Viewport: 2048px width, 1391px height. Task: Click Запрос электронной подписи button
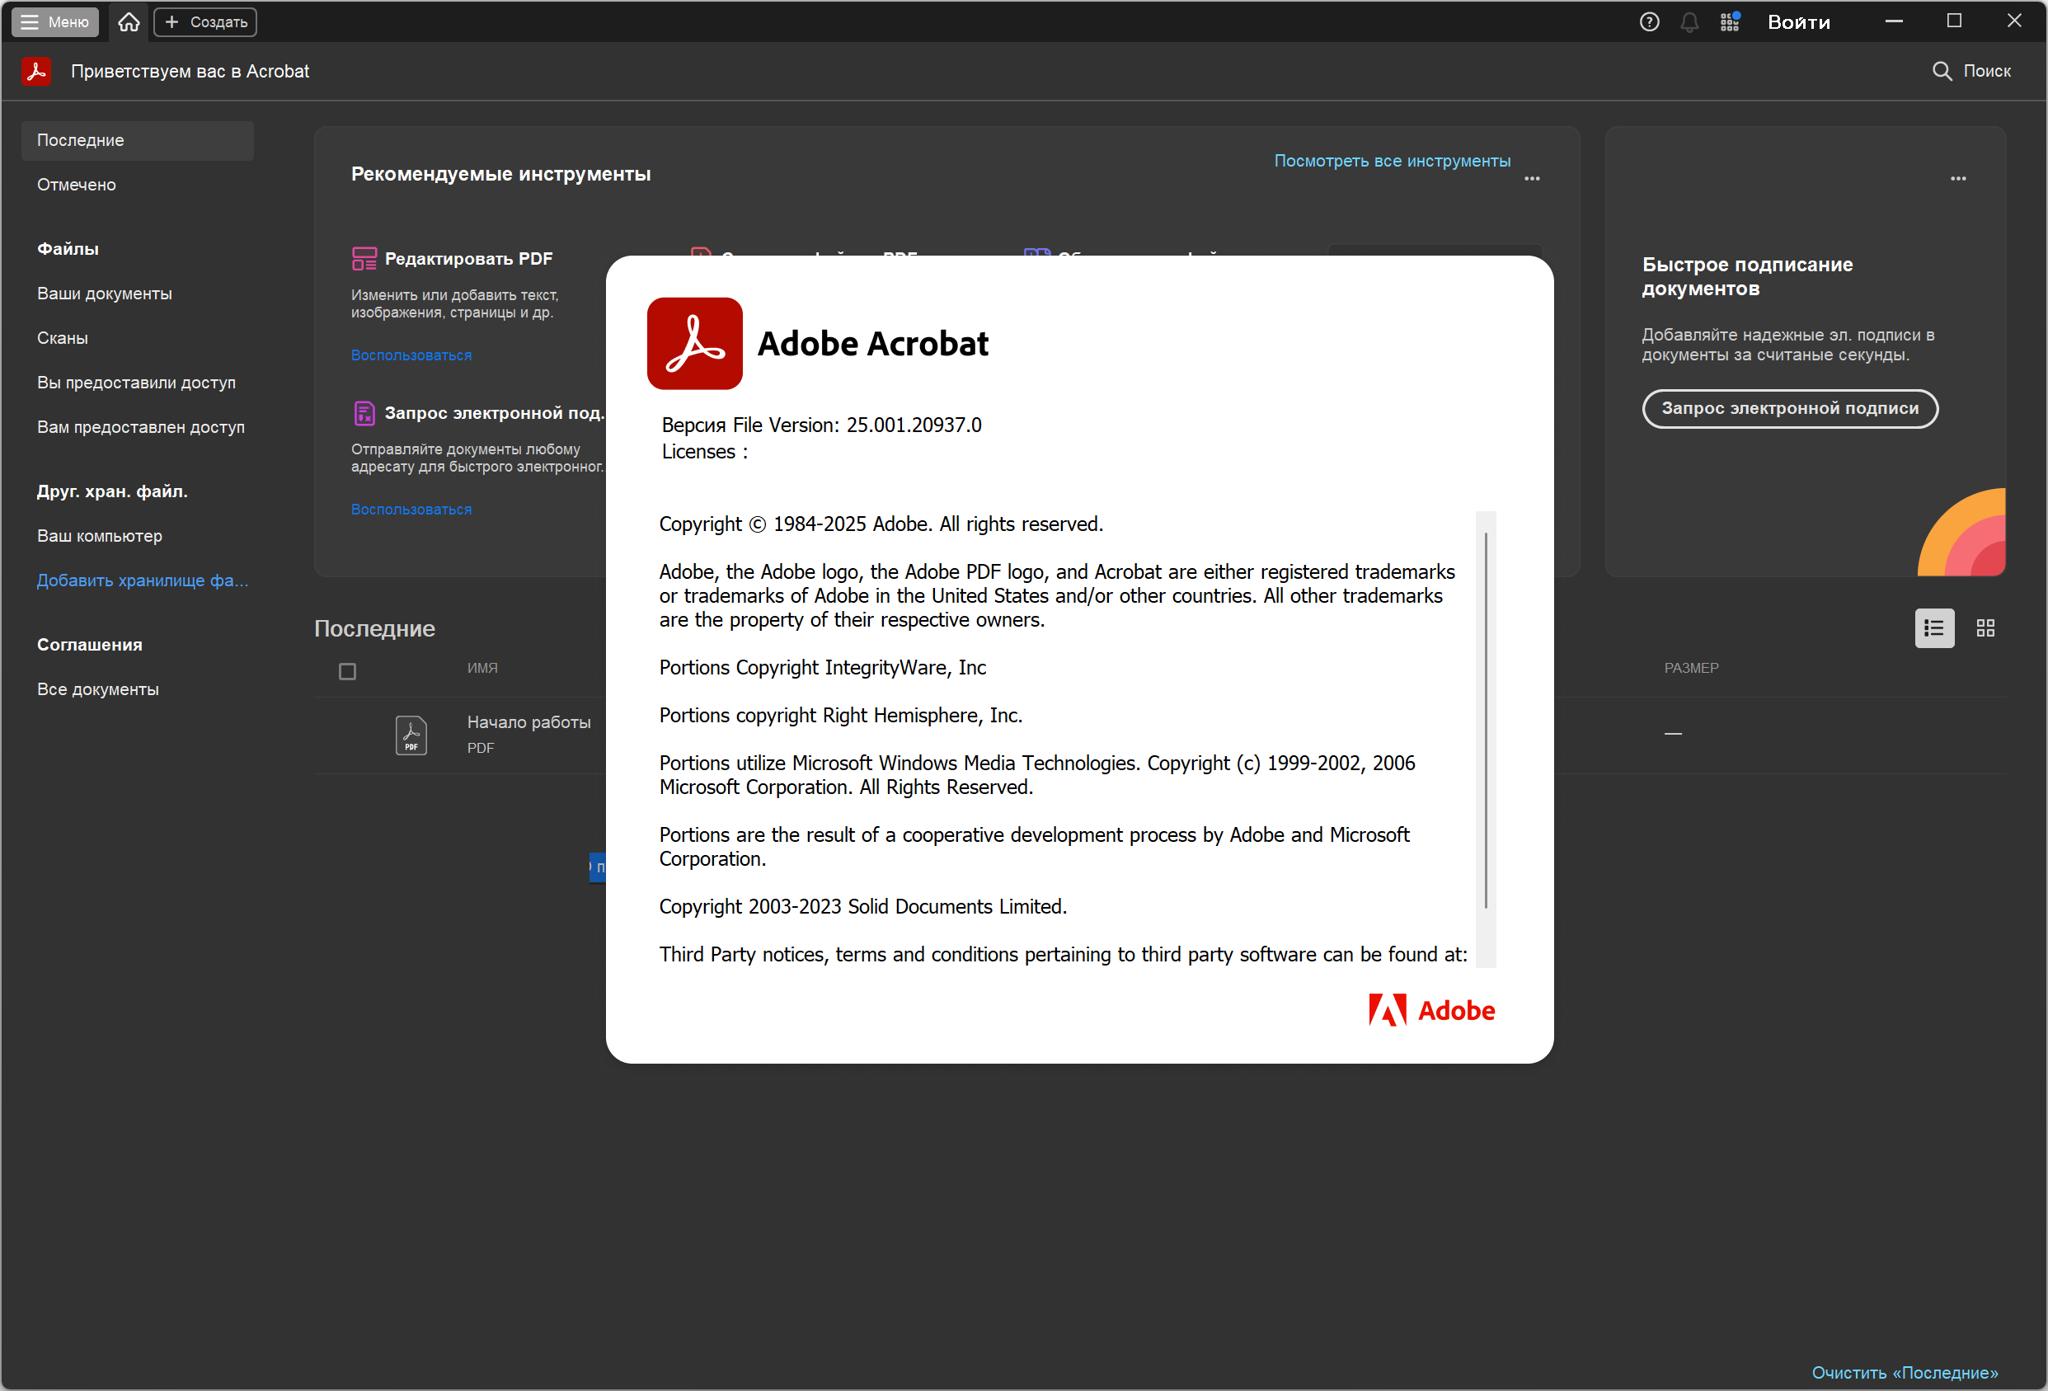[x=1789, y=408]
